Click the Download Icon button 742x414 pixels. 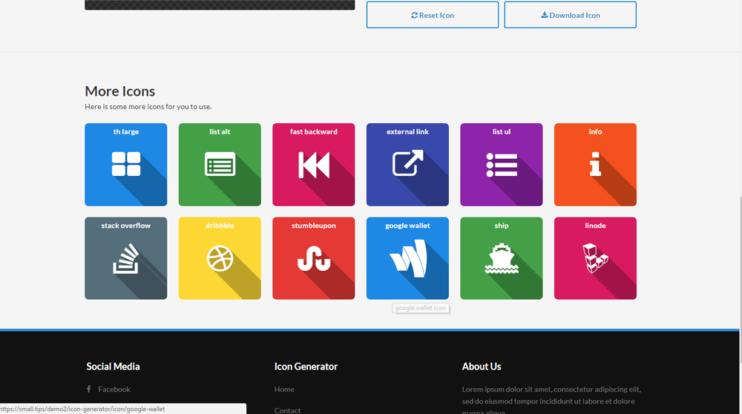(570, 15)
